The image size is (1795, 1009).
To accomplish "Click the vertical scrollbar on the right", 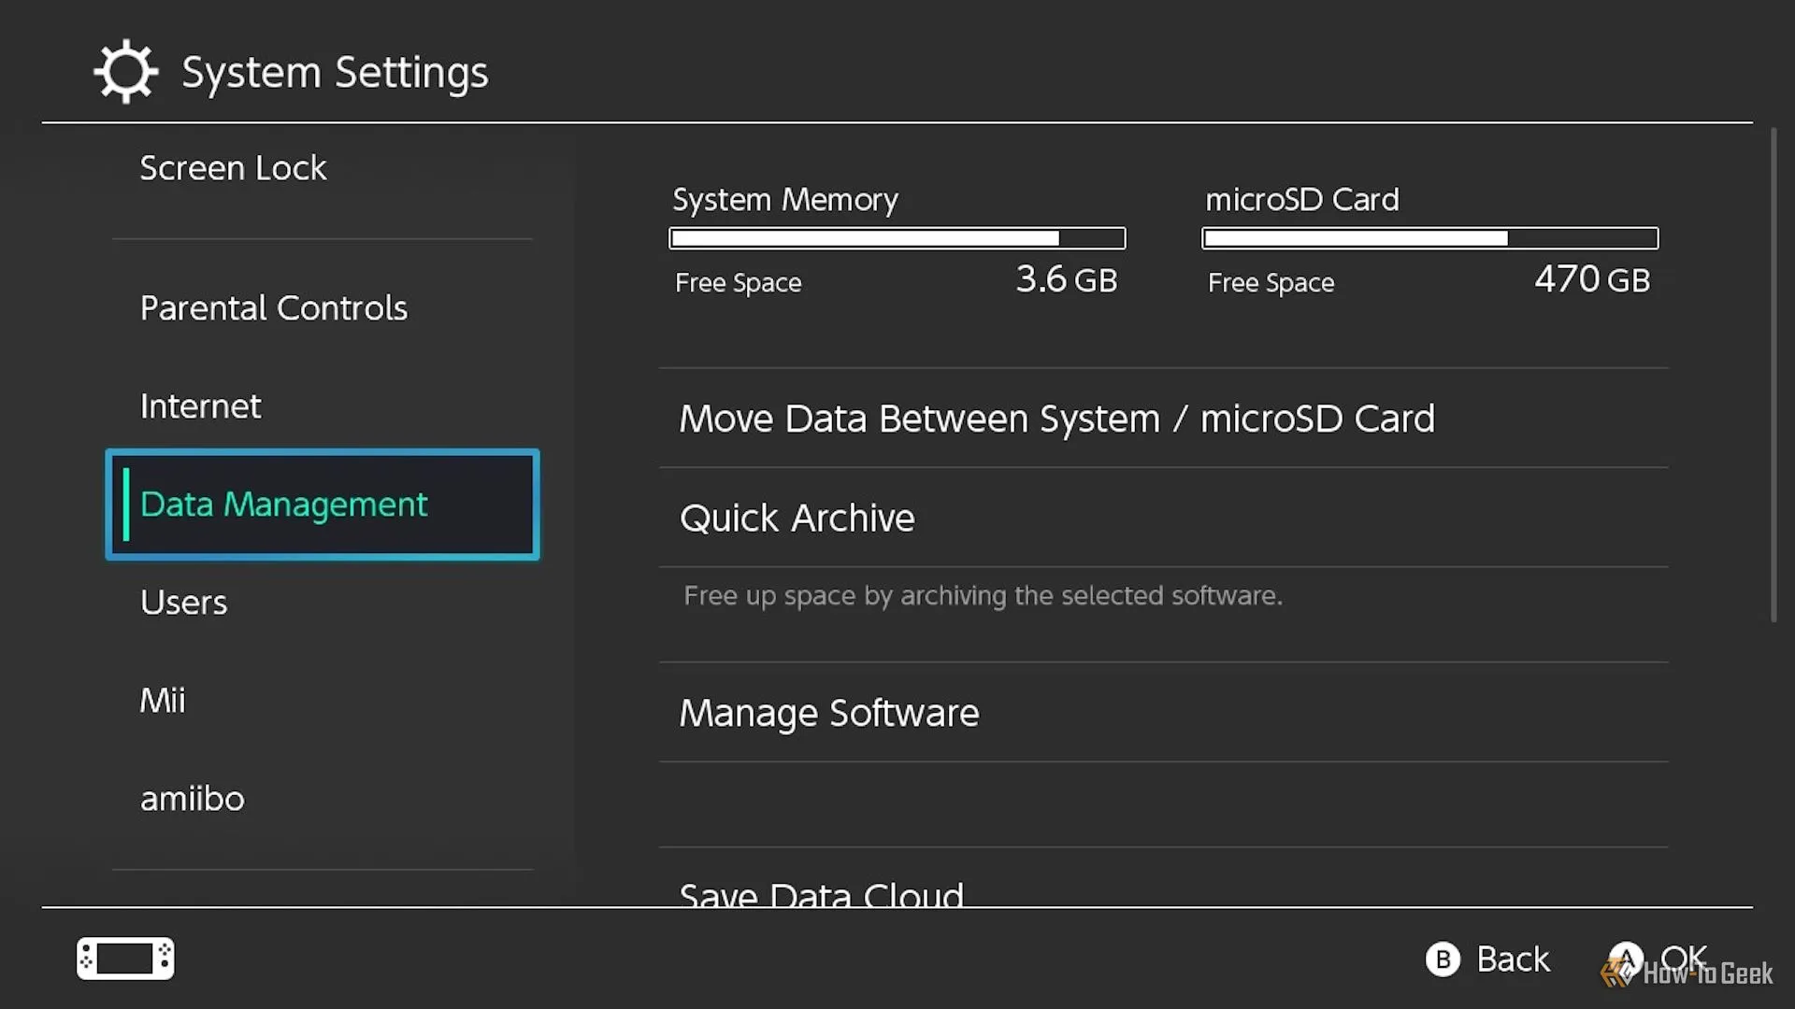I will [1773, 374].
